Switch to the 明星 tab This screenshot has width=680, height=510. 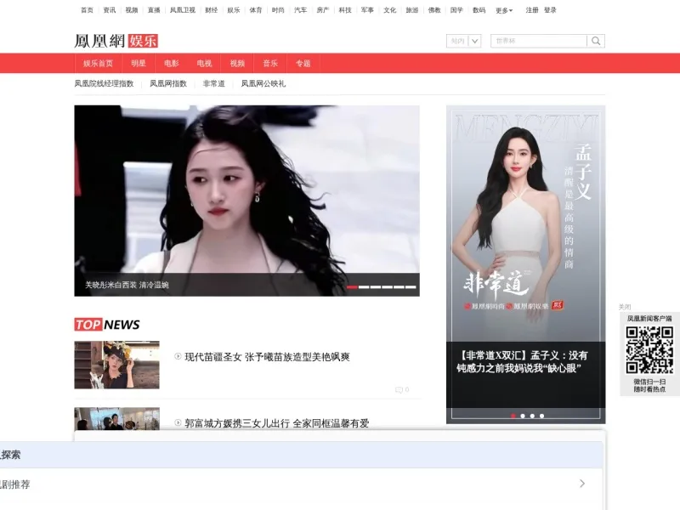coord(139,63)
